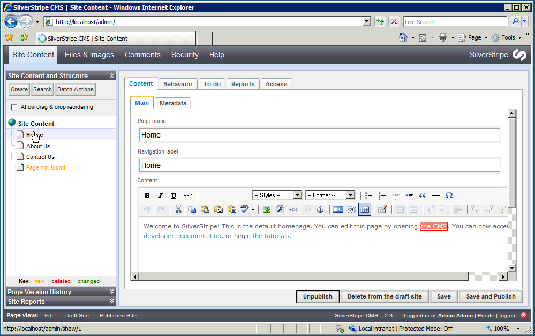Click the Navigation label input field
Image resolution: width=535 pixels, height=336 pixels.
319,166
